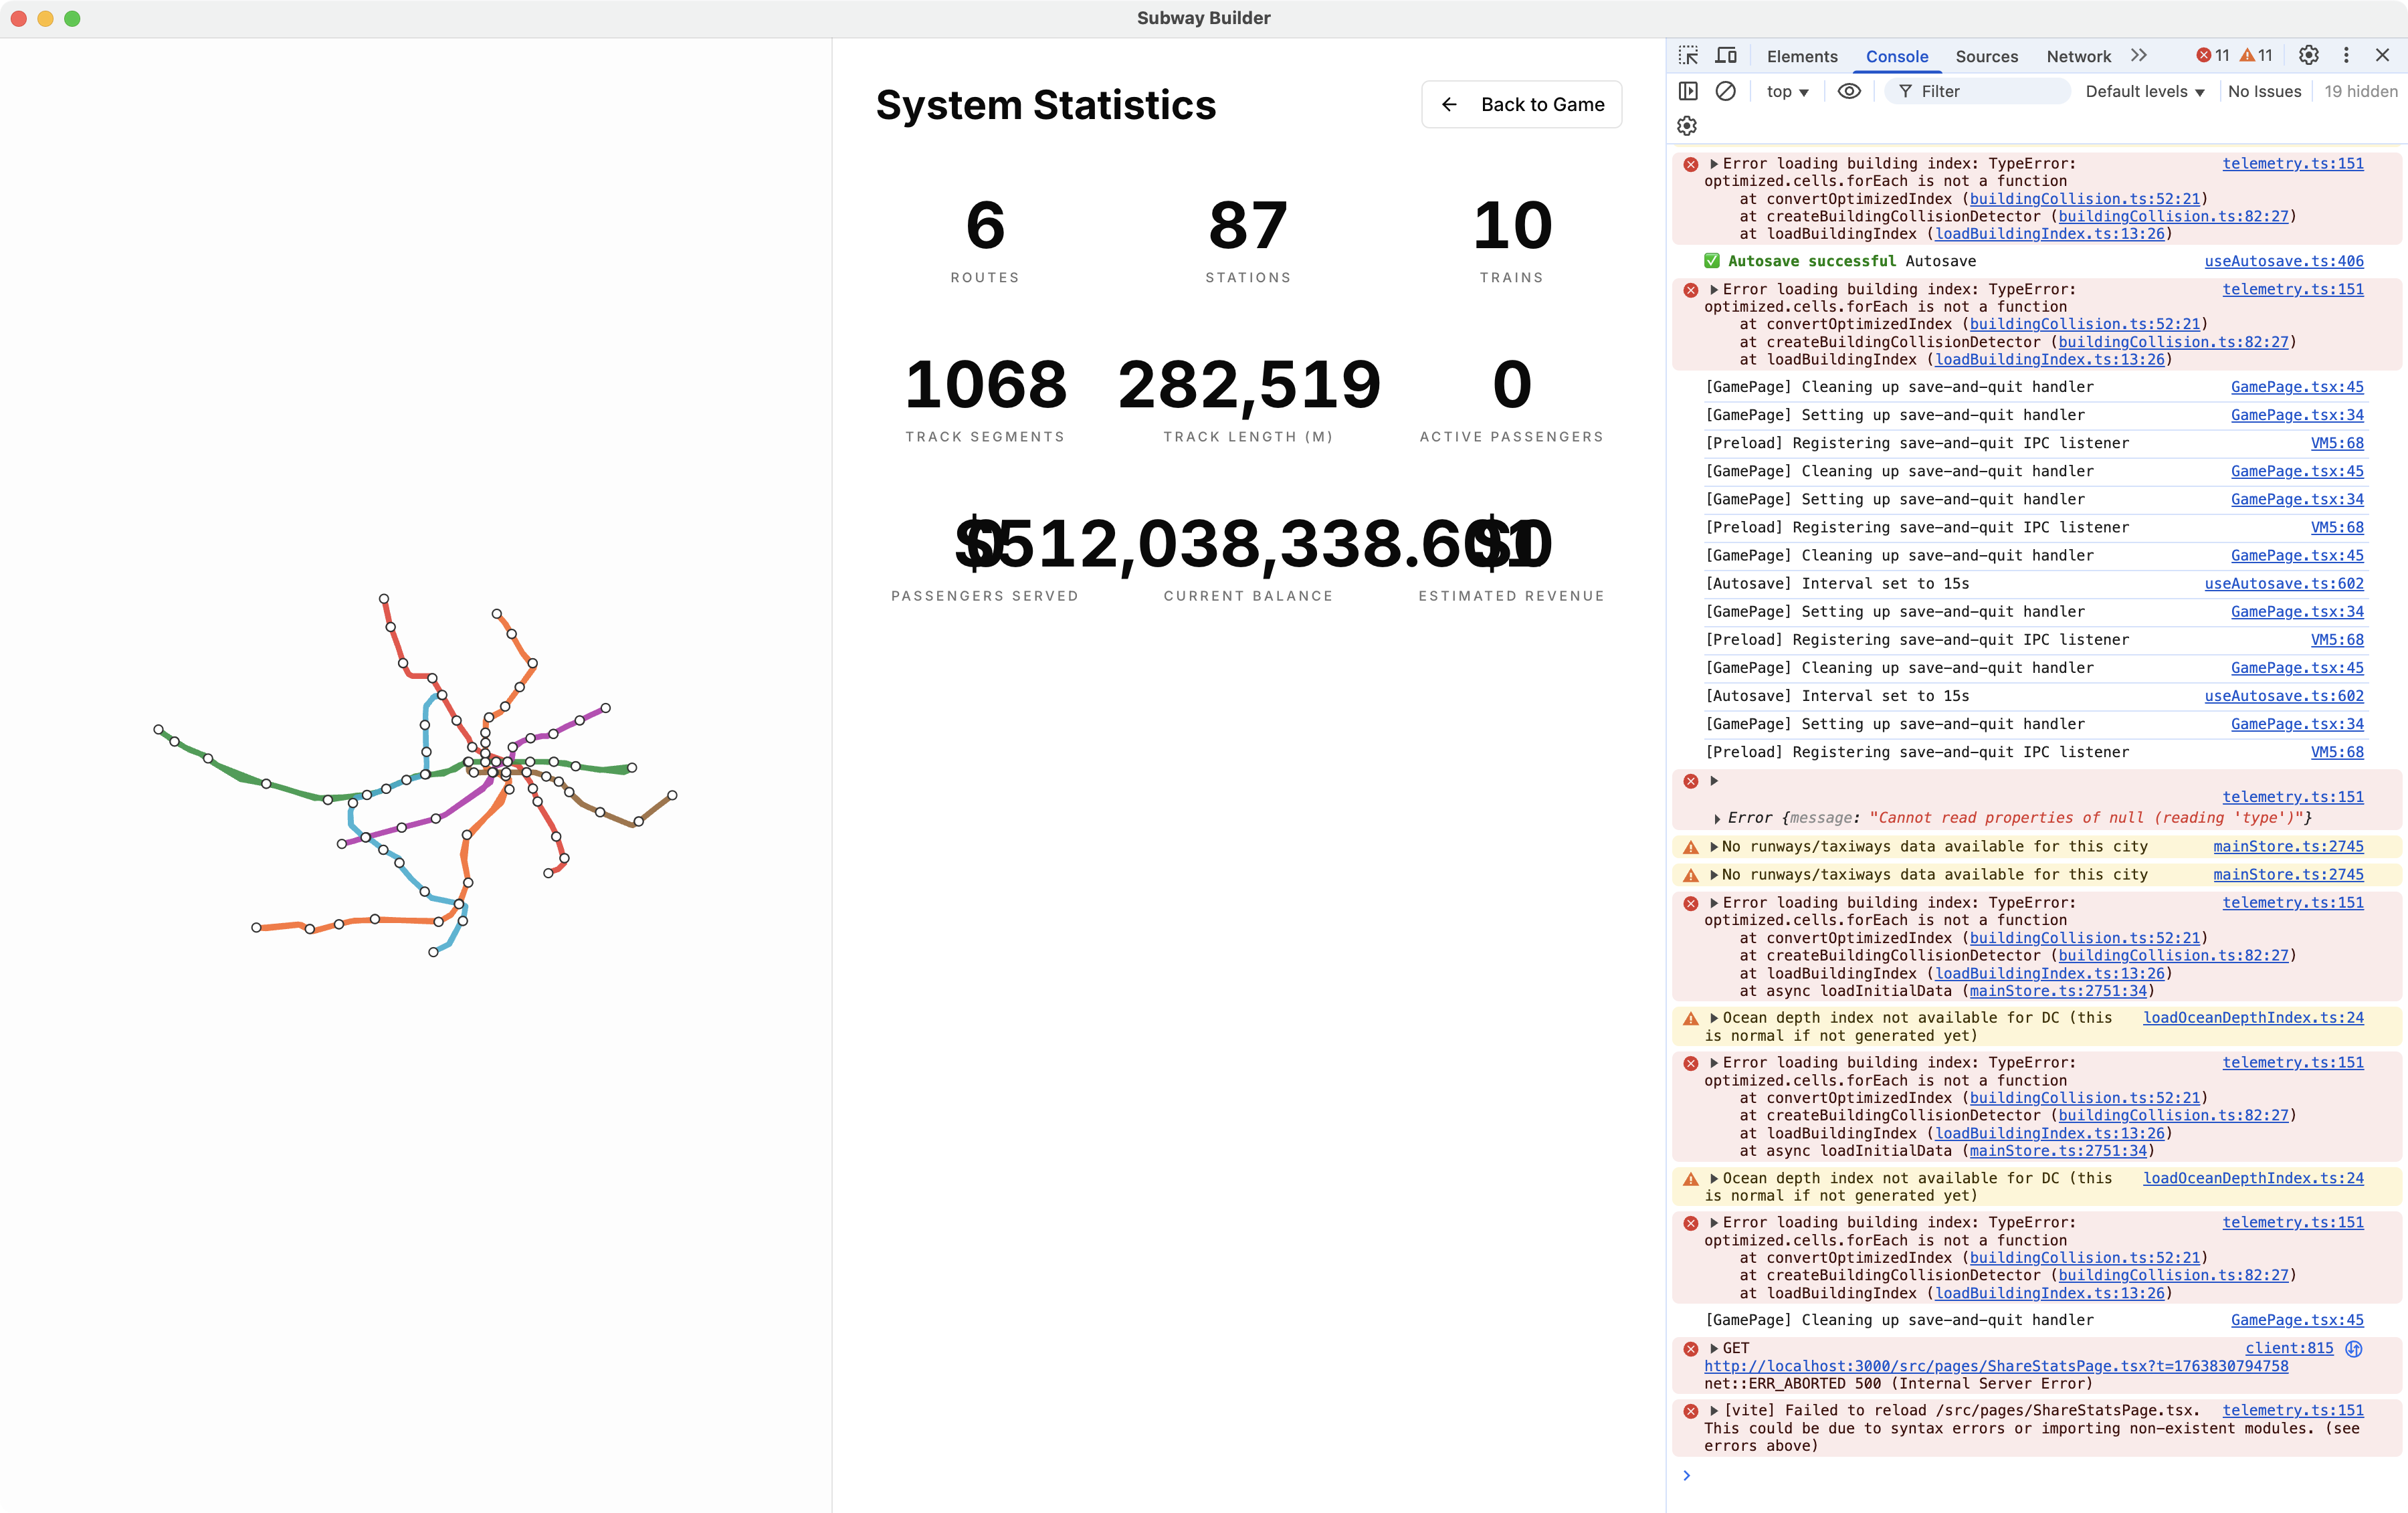Expand the null type Error object
Screen dimensions: 2408x1513
coord(1717,819)
